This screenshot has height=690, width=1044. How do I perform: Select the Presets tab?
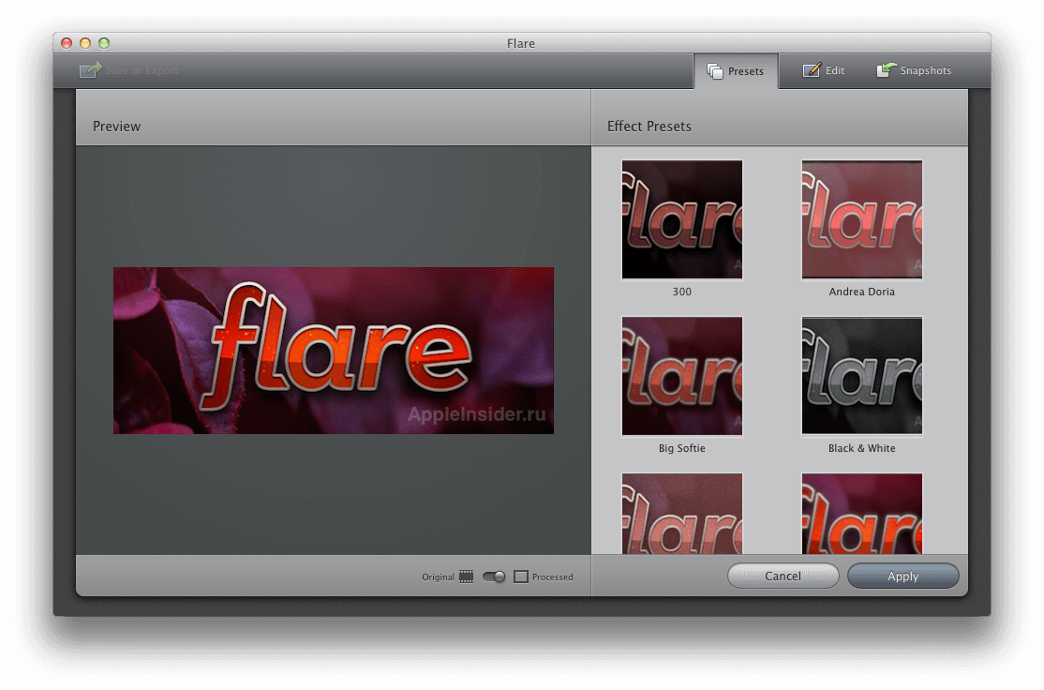click(x=736, y=70)
